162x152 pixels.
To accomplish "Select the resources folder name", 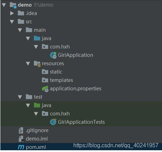I will (x=53, y=63).
